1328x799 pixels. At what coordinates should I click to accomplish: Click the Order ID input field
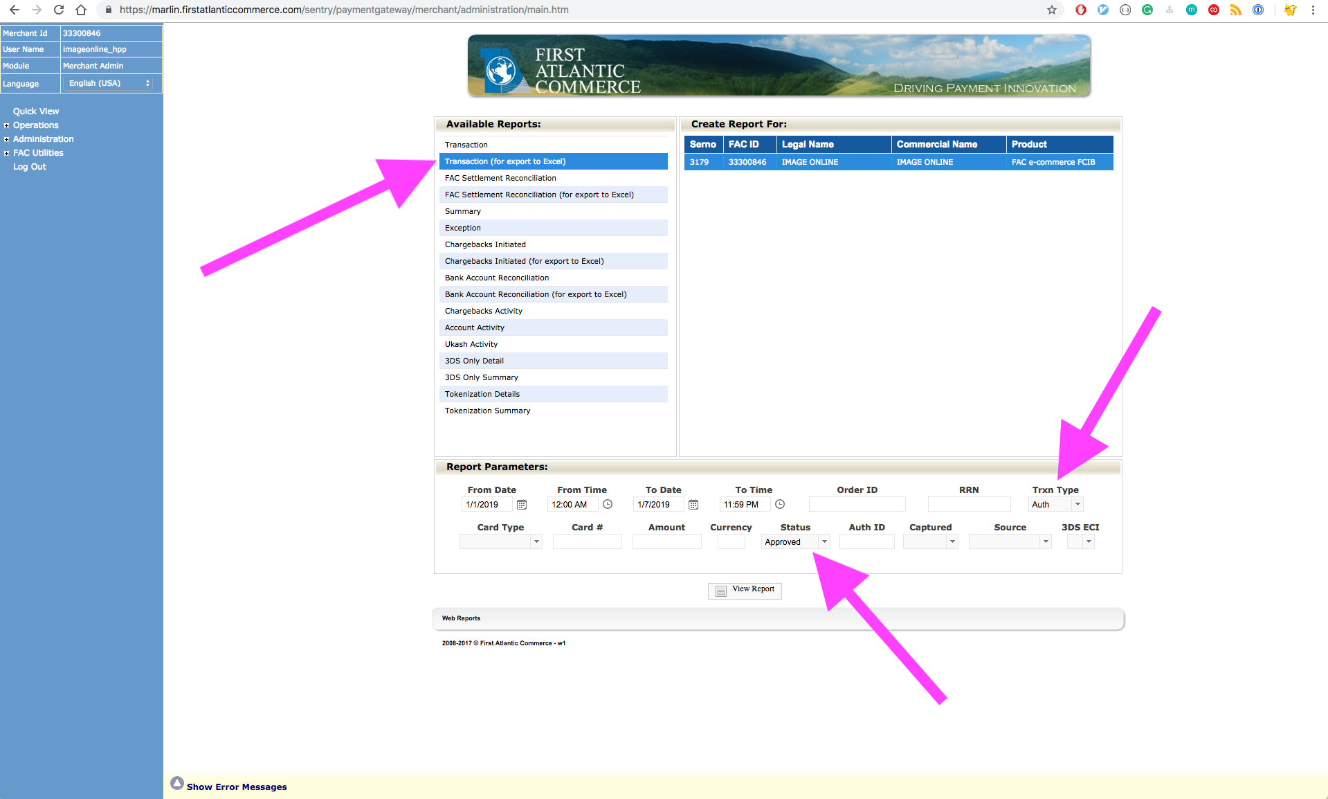[x=857, y=505]
